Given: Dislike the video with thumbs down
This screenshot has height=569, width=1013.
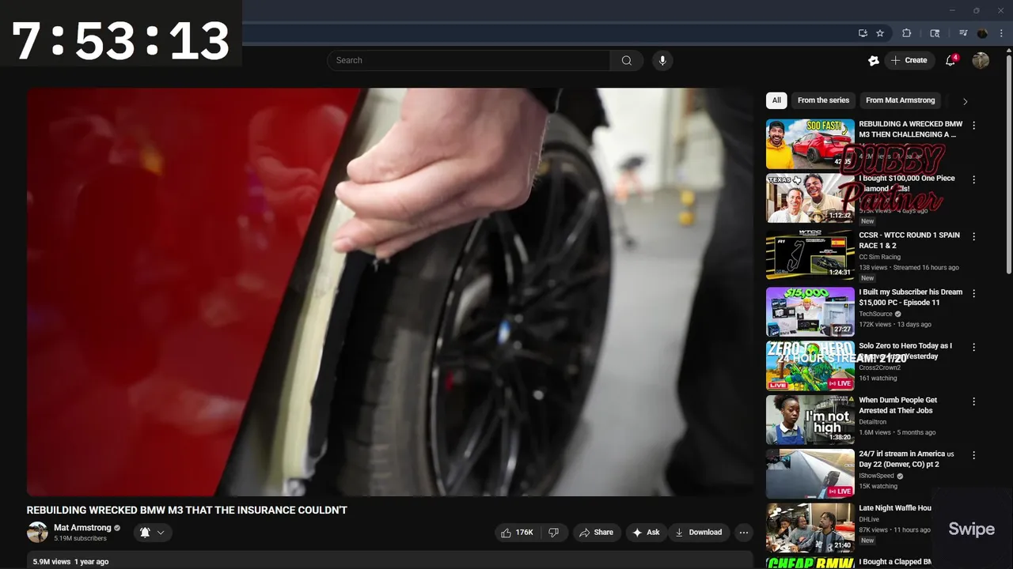Looking at the screenshot, I should point(554,533).
